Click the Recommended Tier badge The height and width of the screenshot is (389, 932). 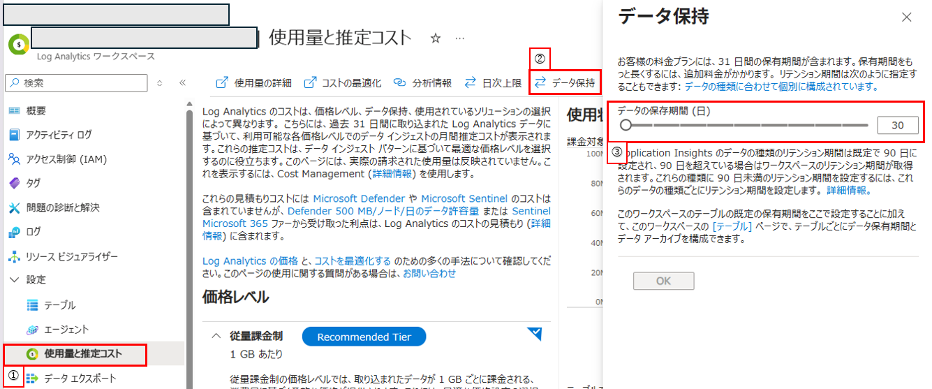click(x=364, y=337)
